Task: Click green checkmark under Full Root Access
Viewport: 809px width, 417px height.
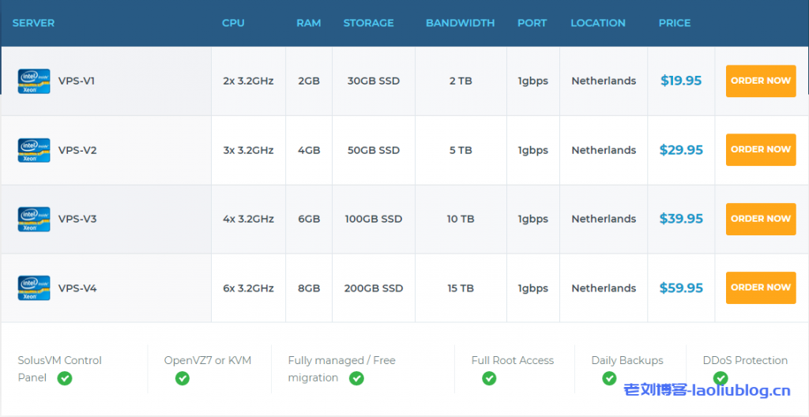Action: [x=489, y=378]
